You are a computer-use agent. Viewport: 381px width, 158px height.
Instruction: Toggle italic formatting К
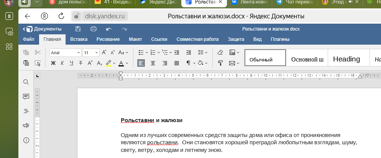pos(62,63)
